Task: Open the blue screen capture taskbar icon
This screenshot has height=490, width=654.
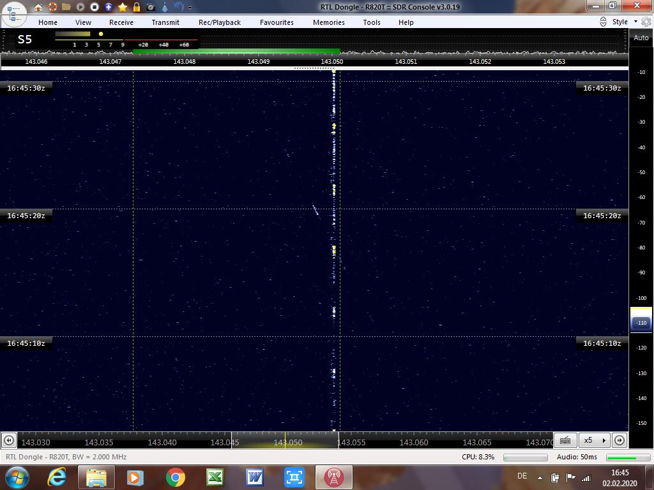Action: pos(294,477)
